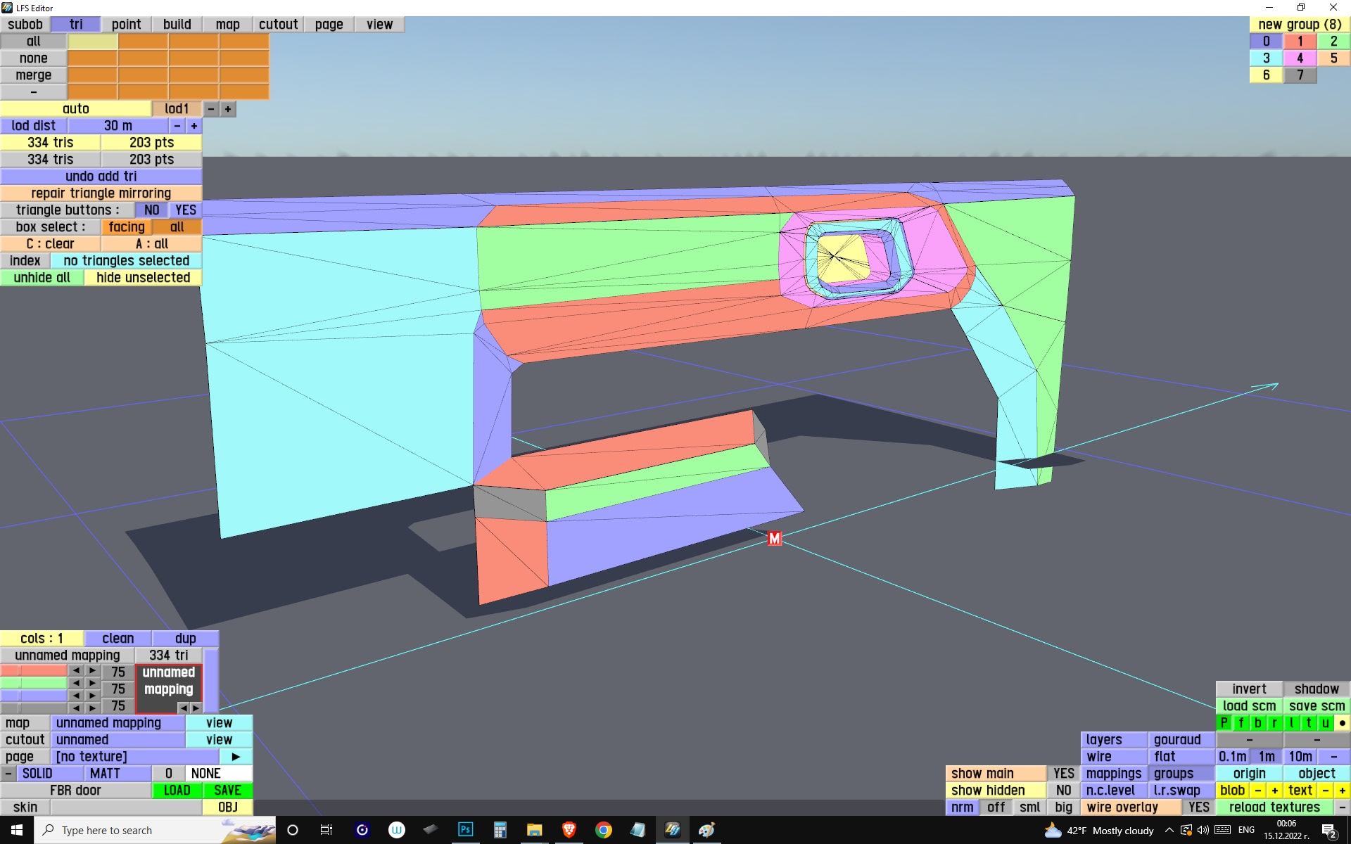The height and width of the screenshot is (844, 1351).
Task: Click next mapping arrow in preview box
Action: pyautogui.click(x=196, y=708)
